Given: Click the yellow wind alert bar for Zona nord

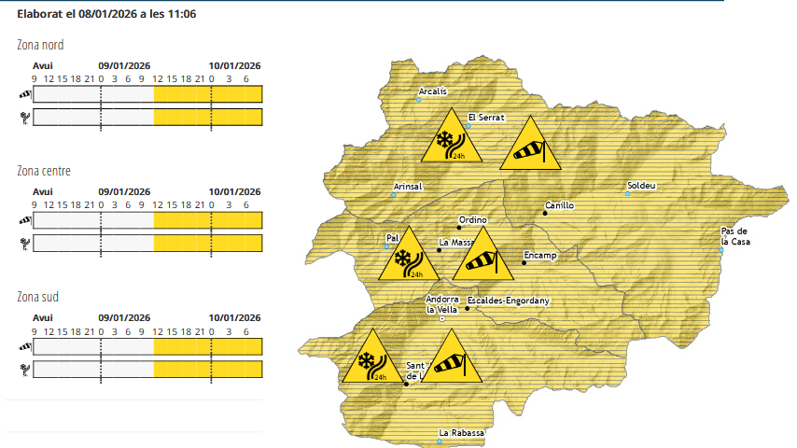Looking at the screenshot, I should click(208, 94).
